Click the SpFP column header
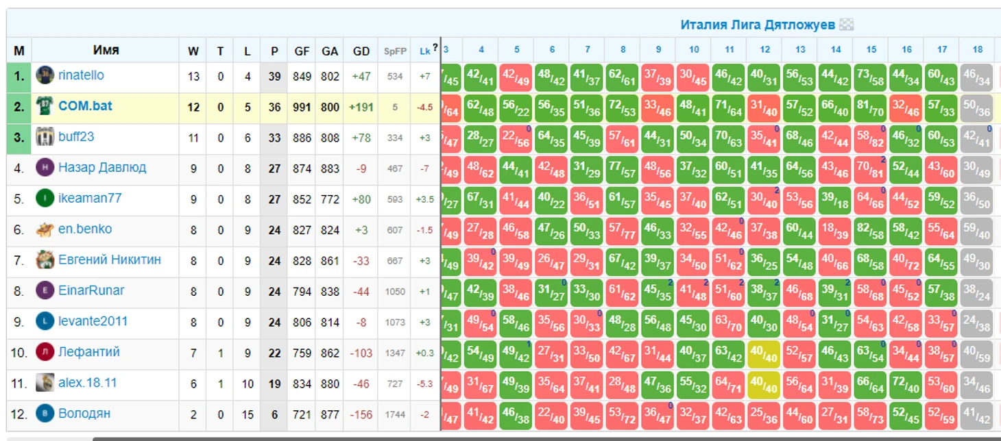This screenshot has height=441, width=1001. click(395, 51)
